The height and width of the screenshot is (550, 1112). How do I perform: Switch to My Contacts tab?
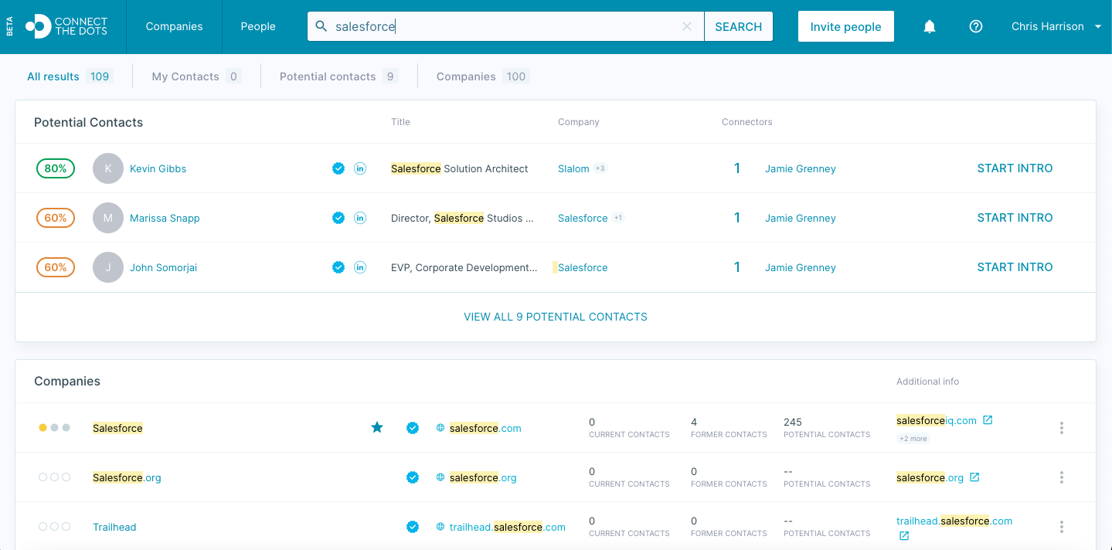click(196, 76)
